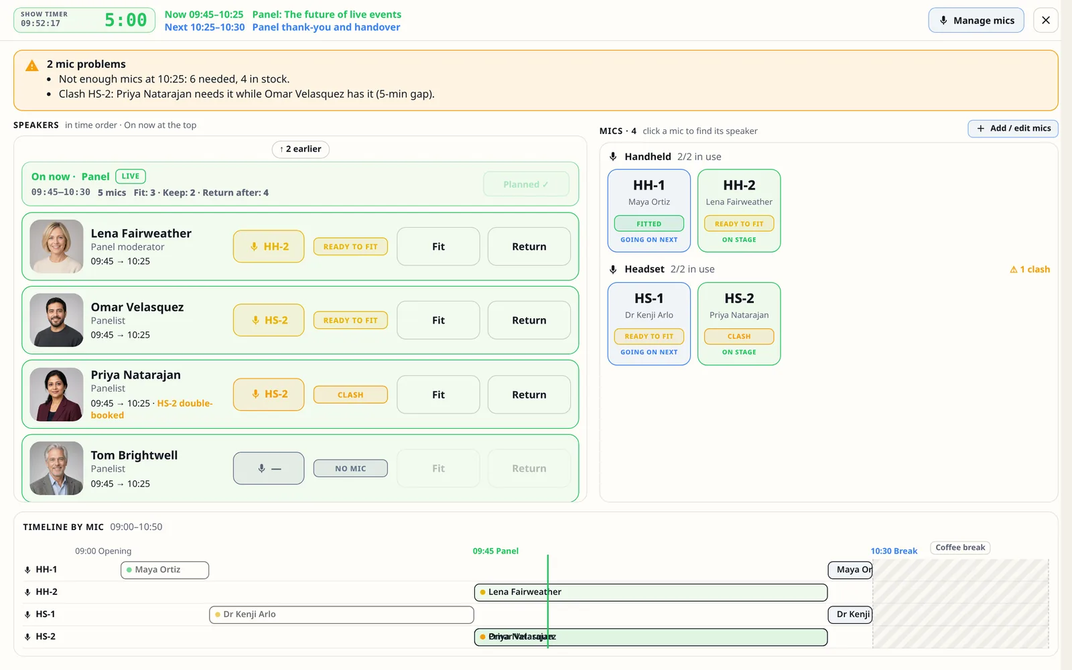Click Fit for Omar Velasquez
Viewport: 1072px width, 670px height.
[438, 320]
